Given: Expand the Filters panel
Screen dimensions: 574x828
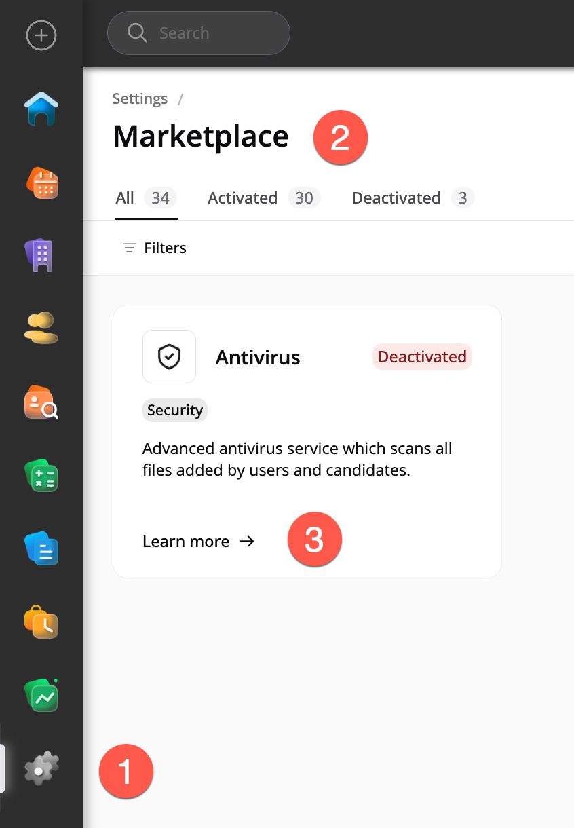Looking at the screenshot, I should pyautogui.click(x=154, y=248).
